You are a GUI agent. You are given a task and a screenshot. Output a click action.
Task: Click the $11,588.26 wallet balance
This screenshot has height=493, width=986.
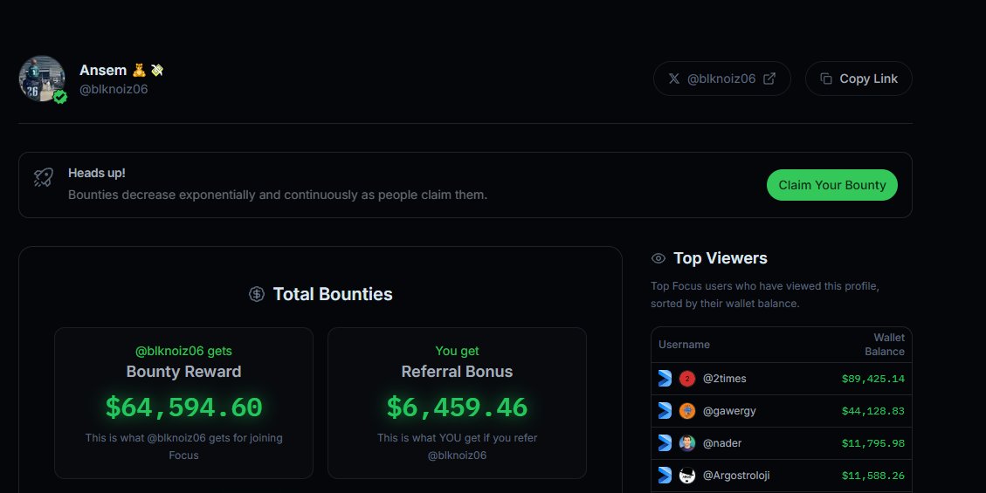[872, 476]
